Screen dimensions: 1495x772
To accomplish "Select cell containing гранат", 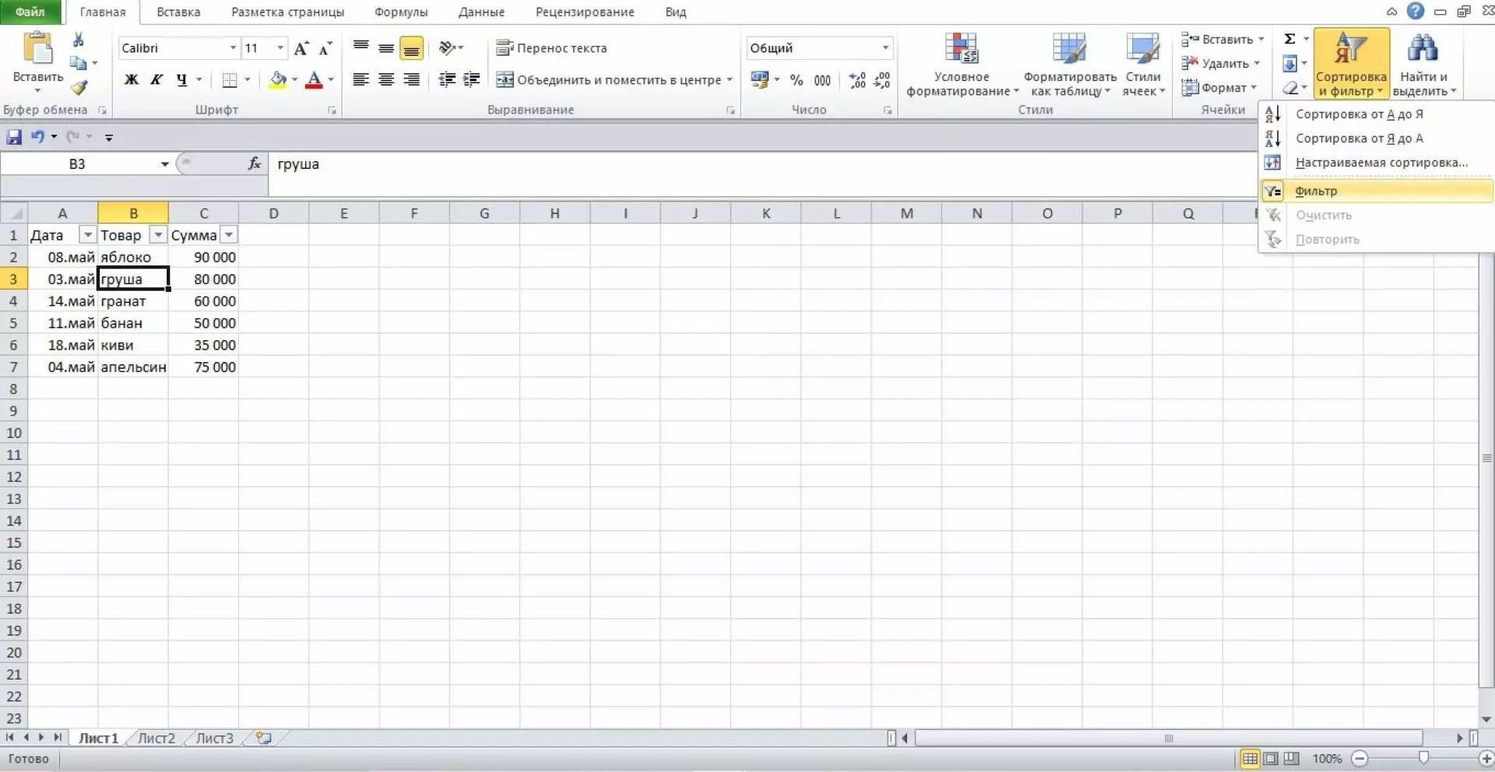I will coord(132,301).
